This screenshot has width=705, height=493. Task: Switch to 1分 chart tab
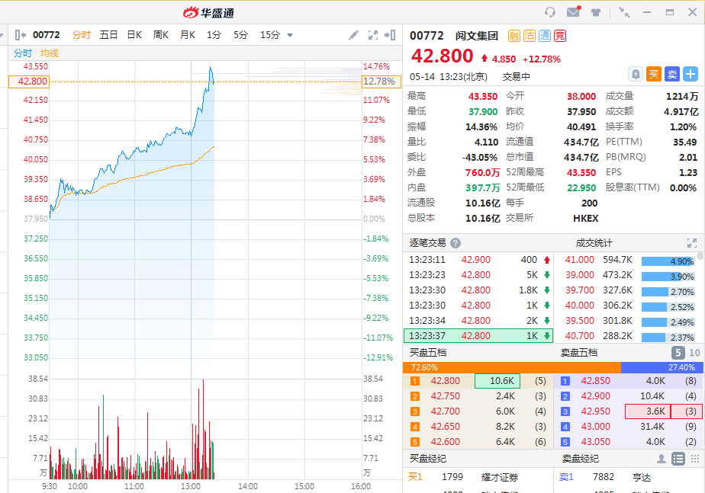click(x=214, y=35)
